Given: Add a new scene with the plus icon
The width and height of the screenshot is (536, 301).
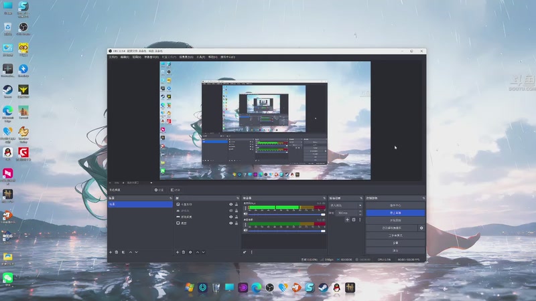Looking at the screenshot, I should [111, 252].
